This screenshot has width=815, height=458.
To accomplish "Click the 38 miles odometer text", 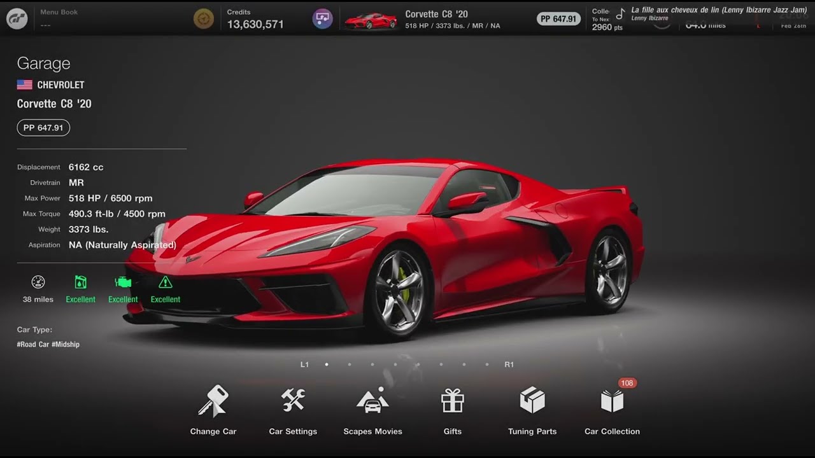I will click(38, 299).
